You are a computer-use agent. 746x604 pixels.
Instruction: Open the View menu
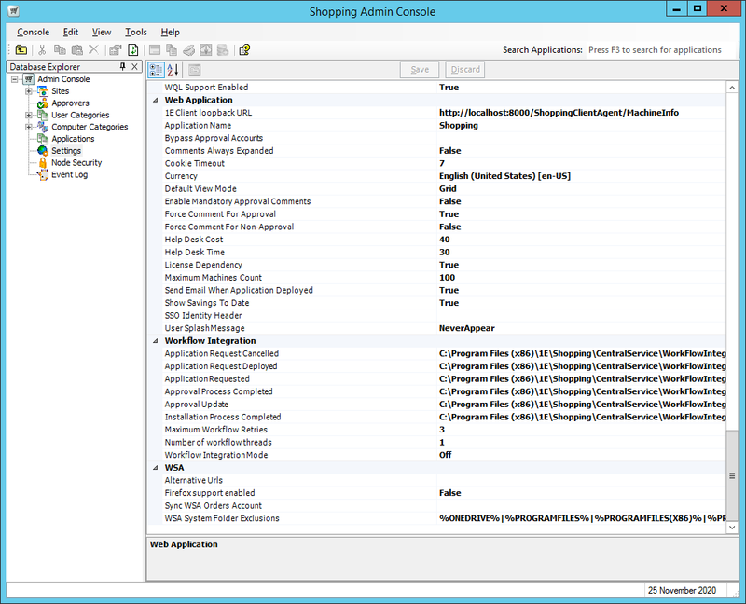coord(102,33)
